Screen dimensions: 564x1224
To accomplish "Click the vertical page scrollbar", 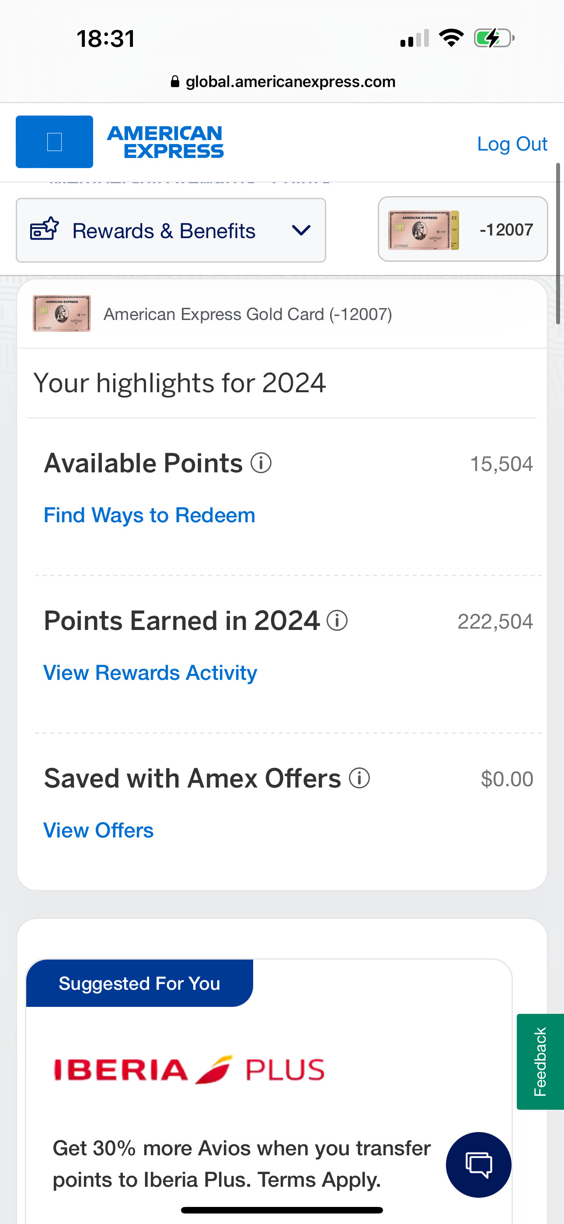I will pyautogui.click(x=558, y=243).
